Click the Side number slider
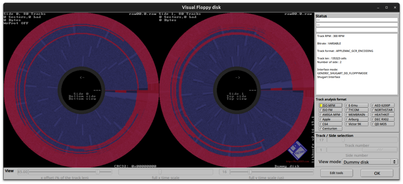The height and width of the screenshot is (184, 403). click(x=362, y=150)
